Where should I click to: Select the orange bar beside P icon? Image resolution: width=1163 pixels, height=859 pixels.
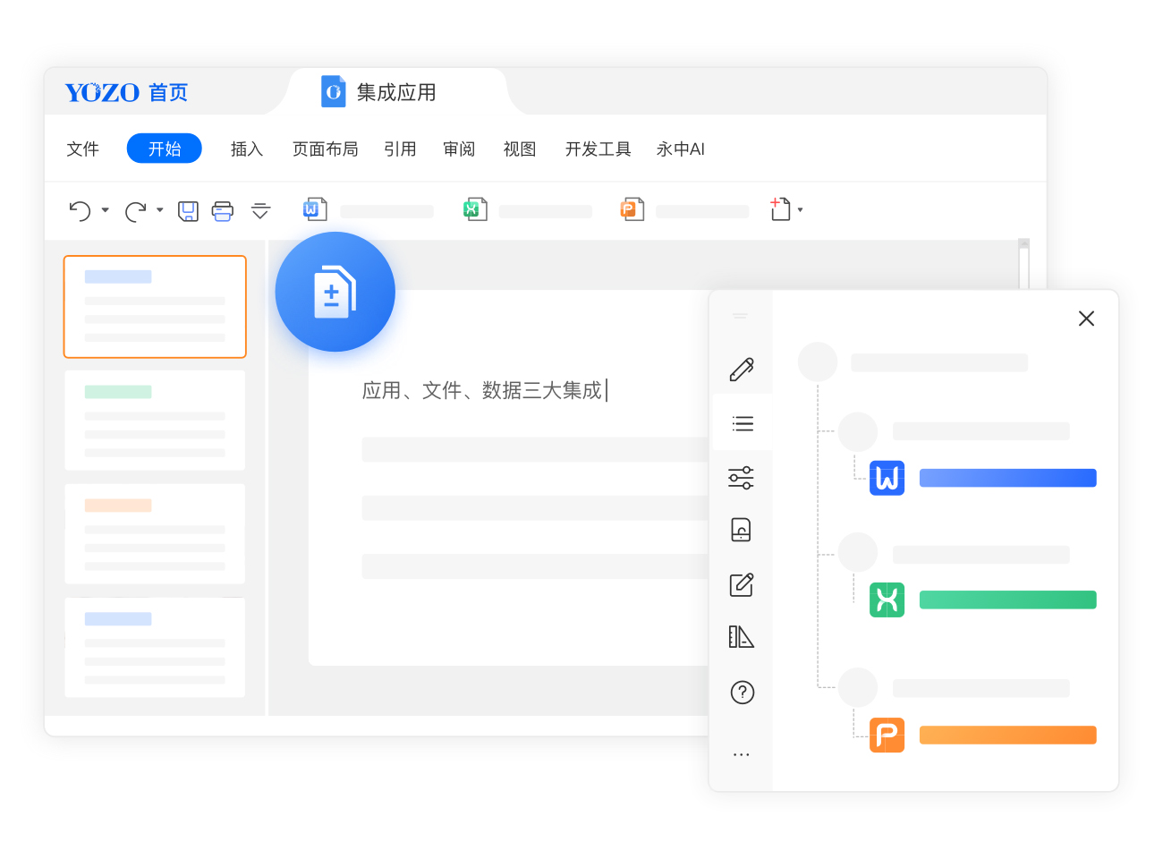click(x=1008, y=736)
